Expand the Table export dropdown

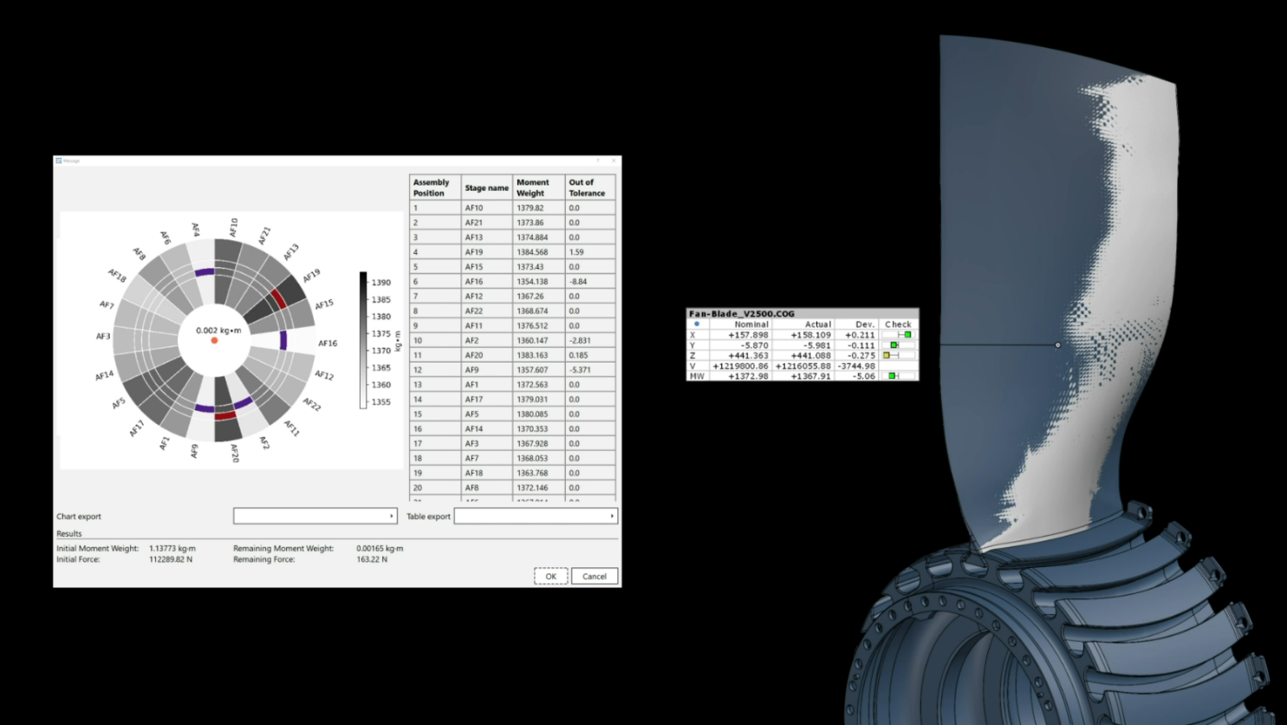tap(536, 516)
